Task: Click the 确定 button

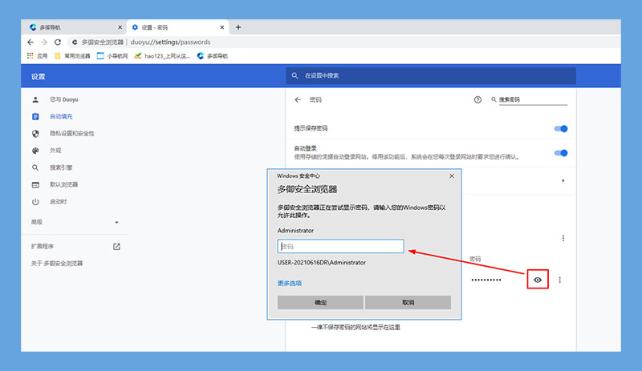Action: click(x=320, y=303)
